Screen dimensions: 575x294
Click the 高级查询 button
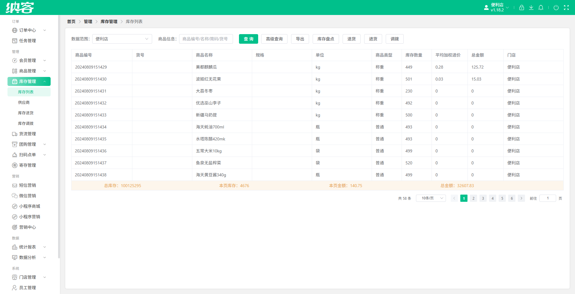tap(274, 39)
